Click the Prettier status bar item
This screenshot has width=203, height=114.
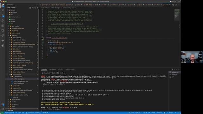(x=170, y=113)
